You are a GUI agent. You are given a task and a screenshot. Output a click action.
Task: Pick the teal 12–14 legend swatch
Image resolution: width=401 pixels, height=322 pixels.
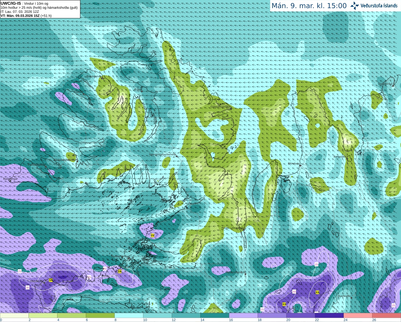(186, 315)
